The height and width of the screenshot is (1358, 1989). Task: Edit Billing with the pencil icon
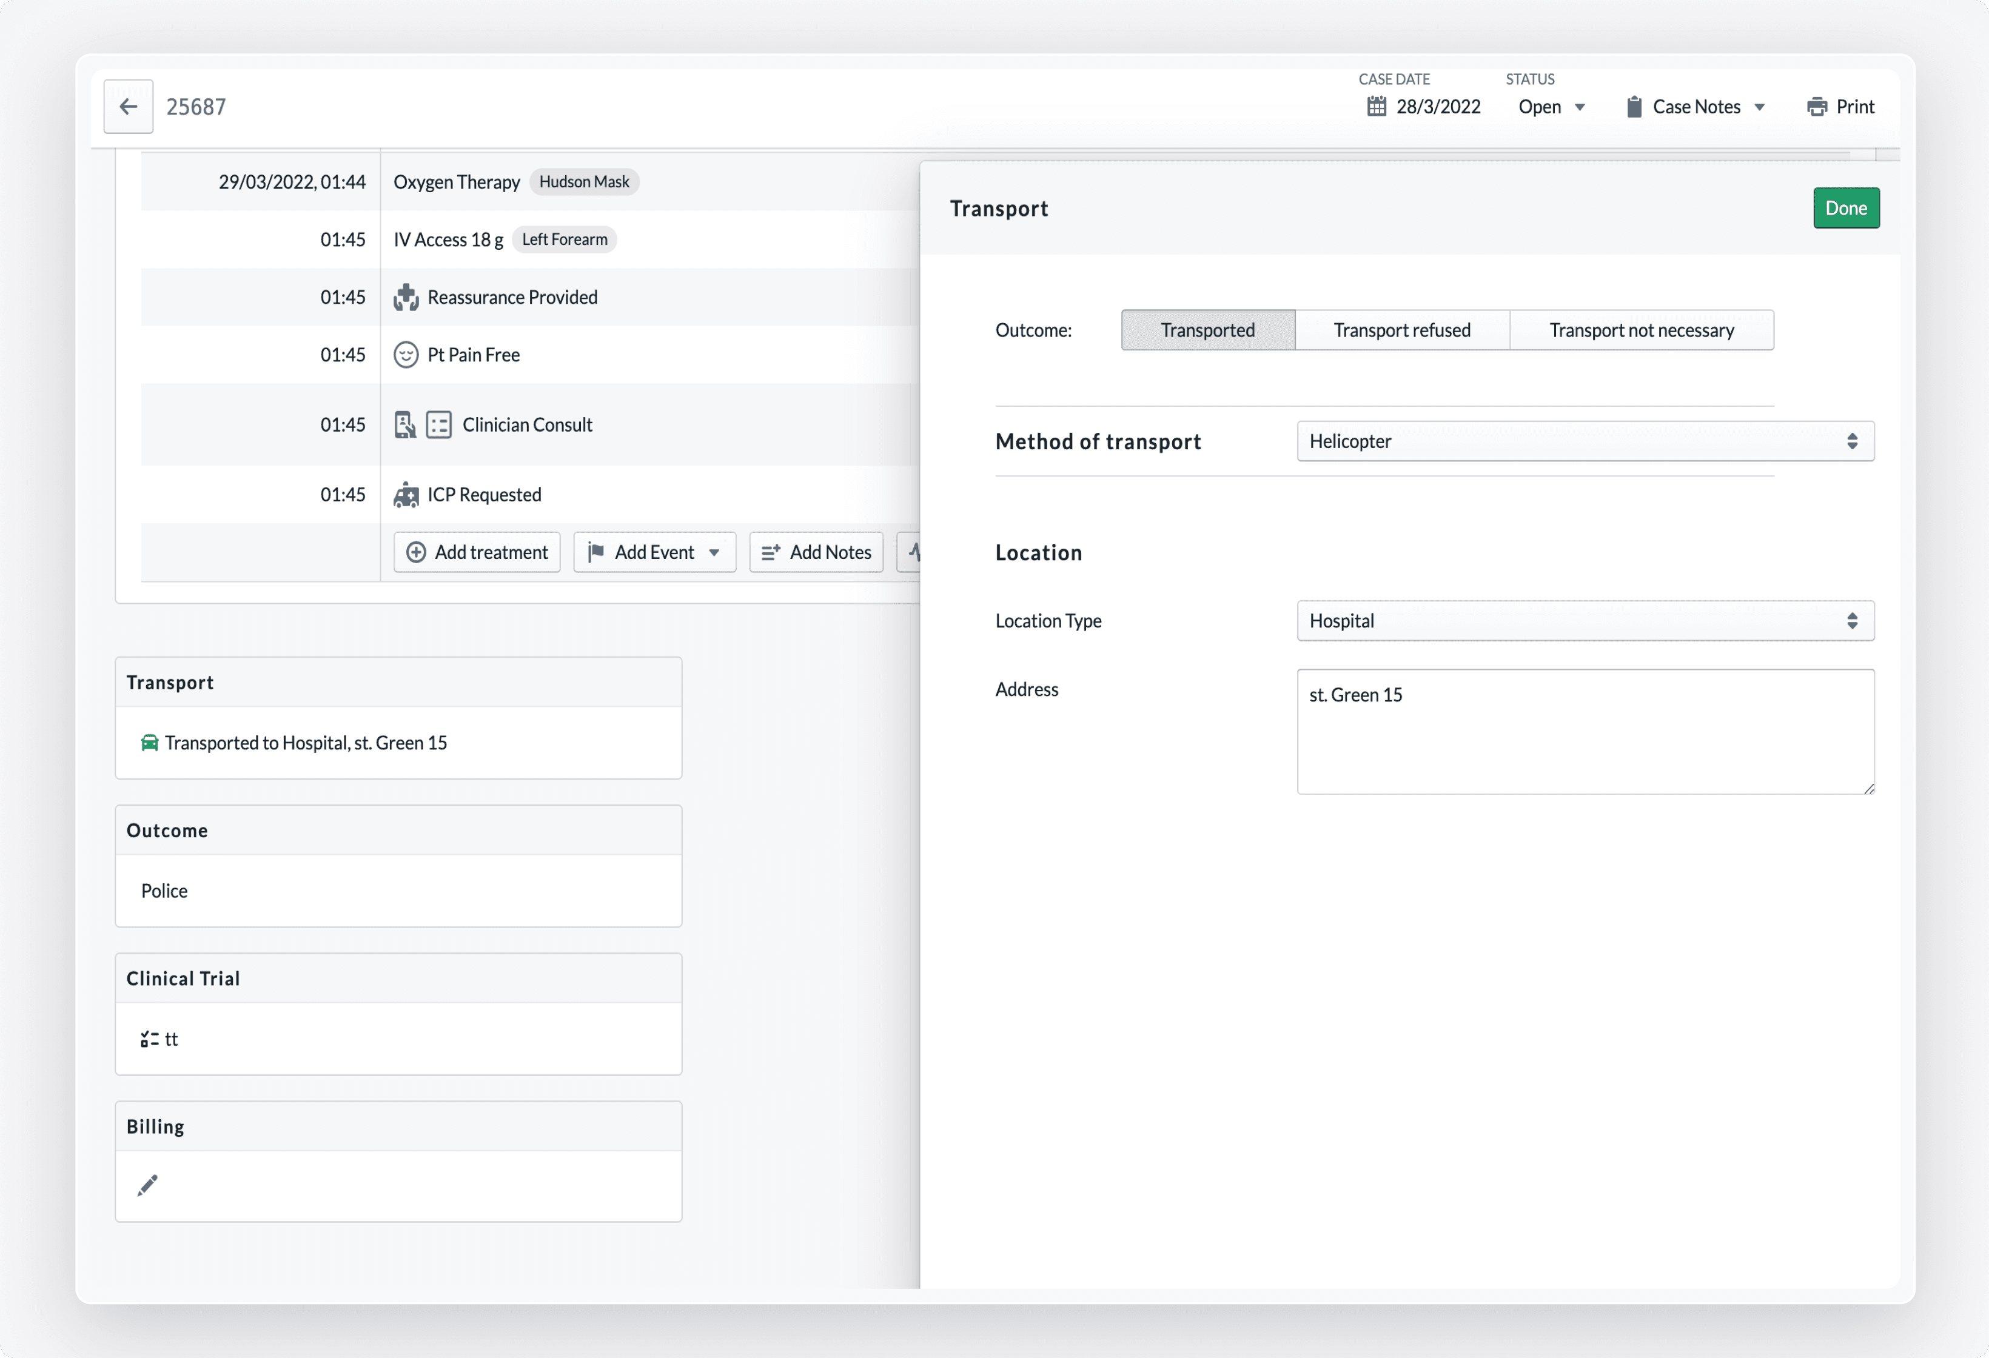[147, 1186]
